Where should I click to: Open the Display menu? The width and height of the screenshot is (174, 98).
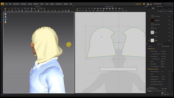pos(52,4)
